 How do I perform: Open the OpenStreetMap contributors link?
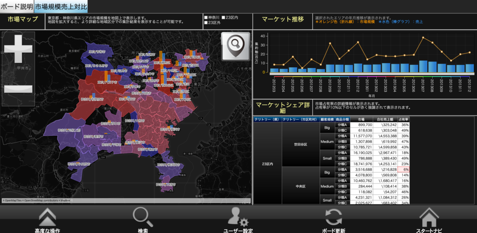click(41, 200)
